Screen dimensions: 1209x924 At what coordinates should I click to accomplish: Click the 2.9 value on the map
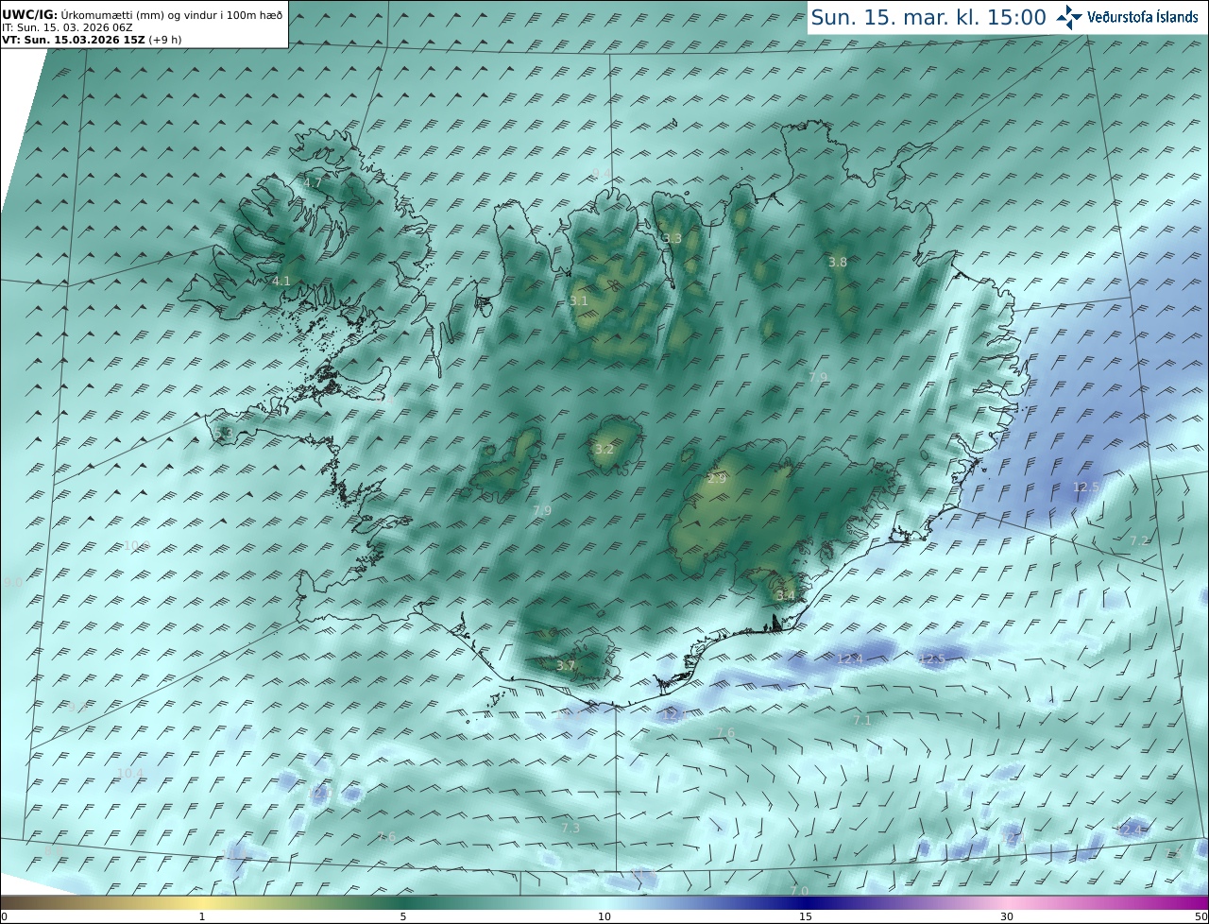(717, 479)
